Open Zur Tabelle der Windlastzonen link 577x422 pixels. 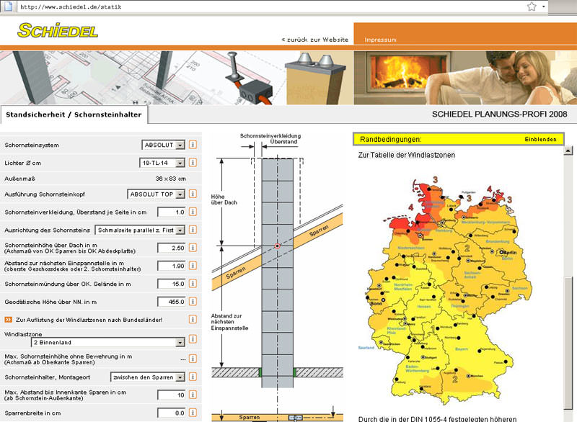pyautogui.click(x=407, y=155)
